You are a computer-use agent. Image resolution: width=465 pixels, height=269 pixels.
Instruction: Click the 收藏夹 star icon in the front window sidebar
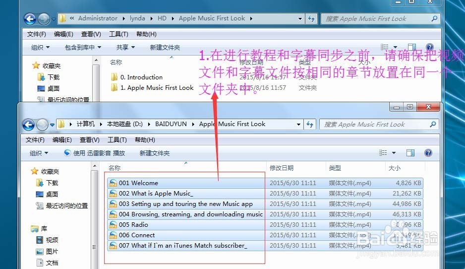click(x=34, y=171)
